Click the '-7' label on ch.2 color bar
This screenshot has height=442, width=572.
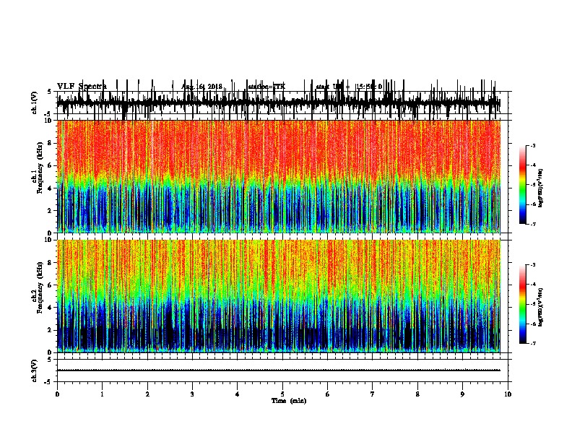[x=532, y=343]
